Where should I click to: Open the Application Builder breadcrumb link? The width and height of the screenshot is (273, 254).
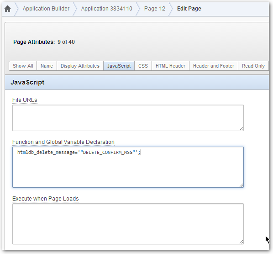46,9
